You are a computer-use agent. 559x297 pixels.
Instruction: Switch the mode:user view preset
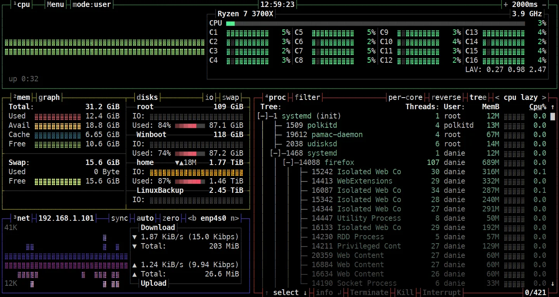point(92,5)
